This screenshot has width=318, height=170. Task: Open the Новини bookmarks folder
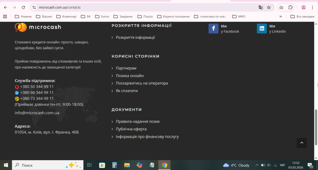point(23,17)
